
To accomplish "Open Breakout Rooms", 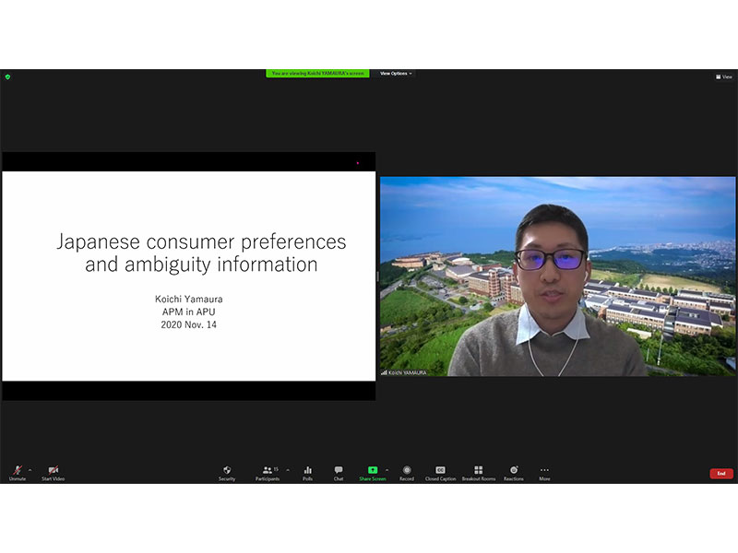I will coord(478,472).
